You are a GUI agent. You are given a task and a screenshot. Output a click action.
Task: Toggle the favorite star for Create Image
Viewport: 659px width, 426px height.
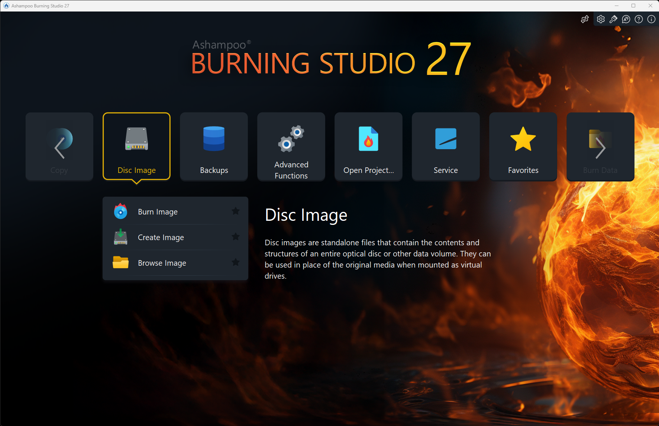[236, 237]
